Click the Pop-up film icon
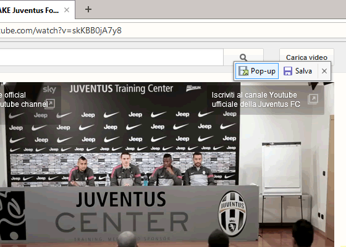Image resolution: width=346 pixels, height=247 pixels. 243,71
